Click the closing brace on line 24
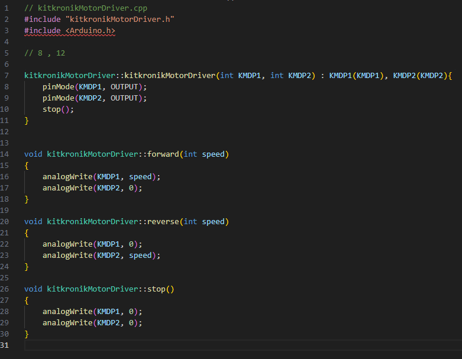Image resolution: width=462 pixels, height=359 pixels. click(x=27, y=267)
